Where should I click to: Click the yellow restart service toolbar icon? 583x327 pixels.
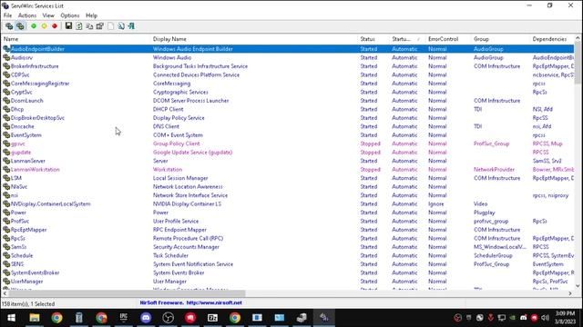click(45, 26)
